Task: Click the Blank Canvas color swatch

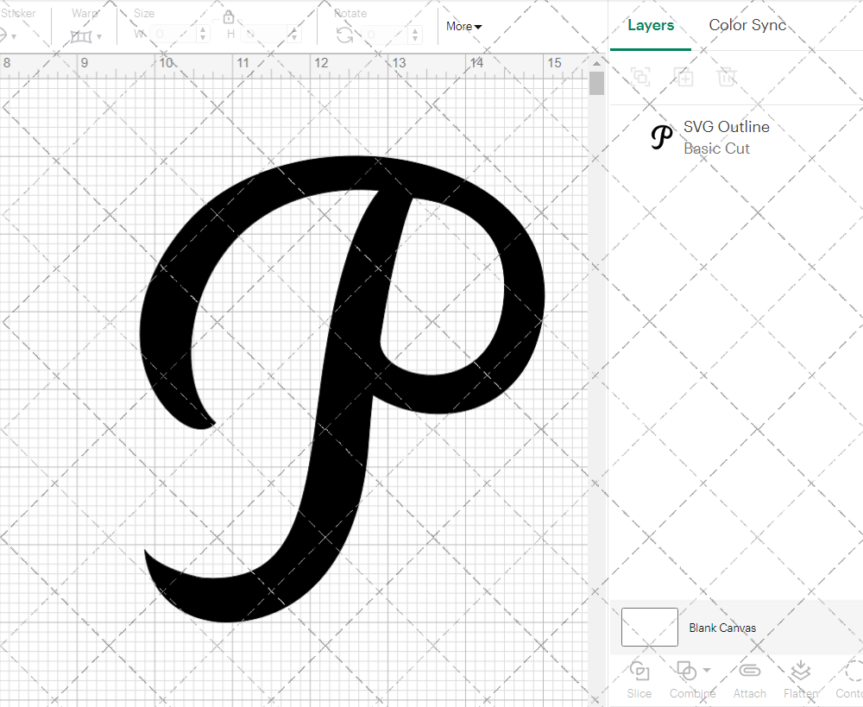Action: pyautogui.click(x=650, y=628)
